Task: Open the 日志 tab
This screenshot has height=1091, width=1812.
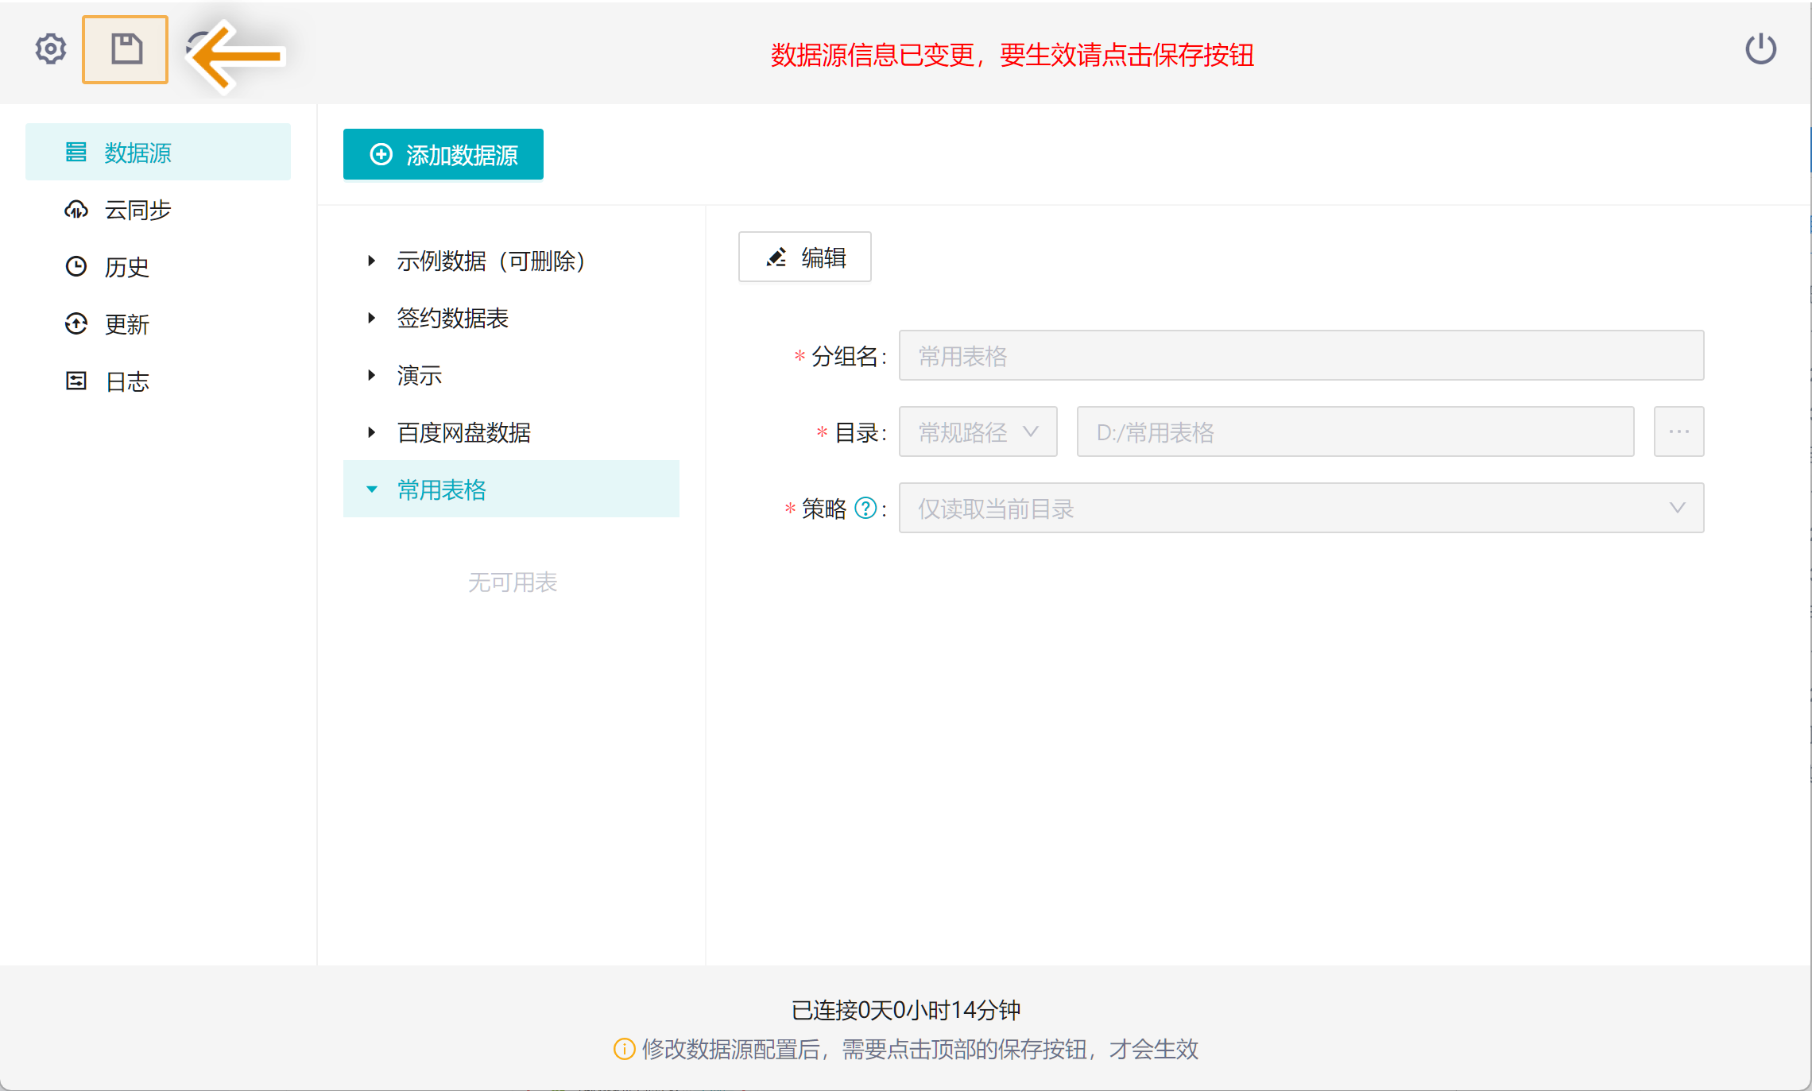Action: (x=127, y=382)
